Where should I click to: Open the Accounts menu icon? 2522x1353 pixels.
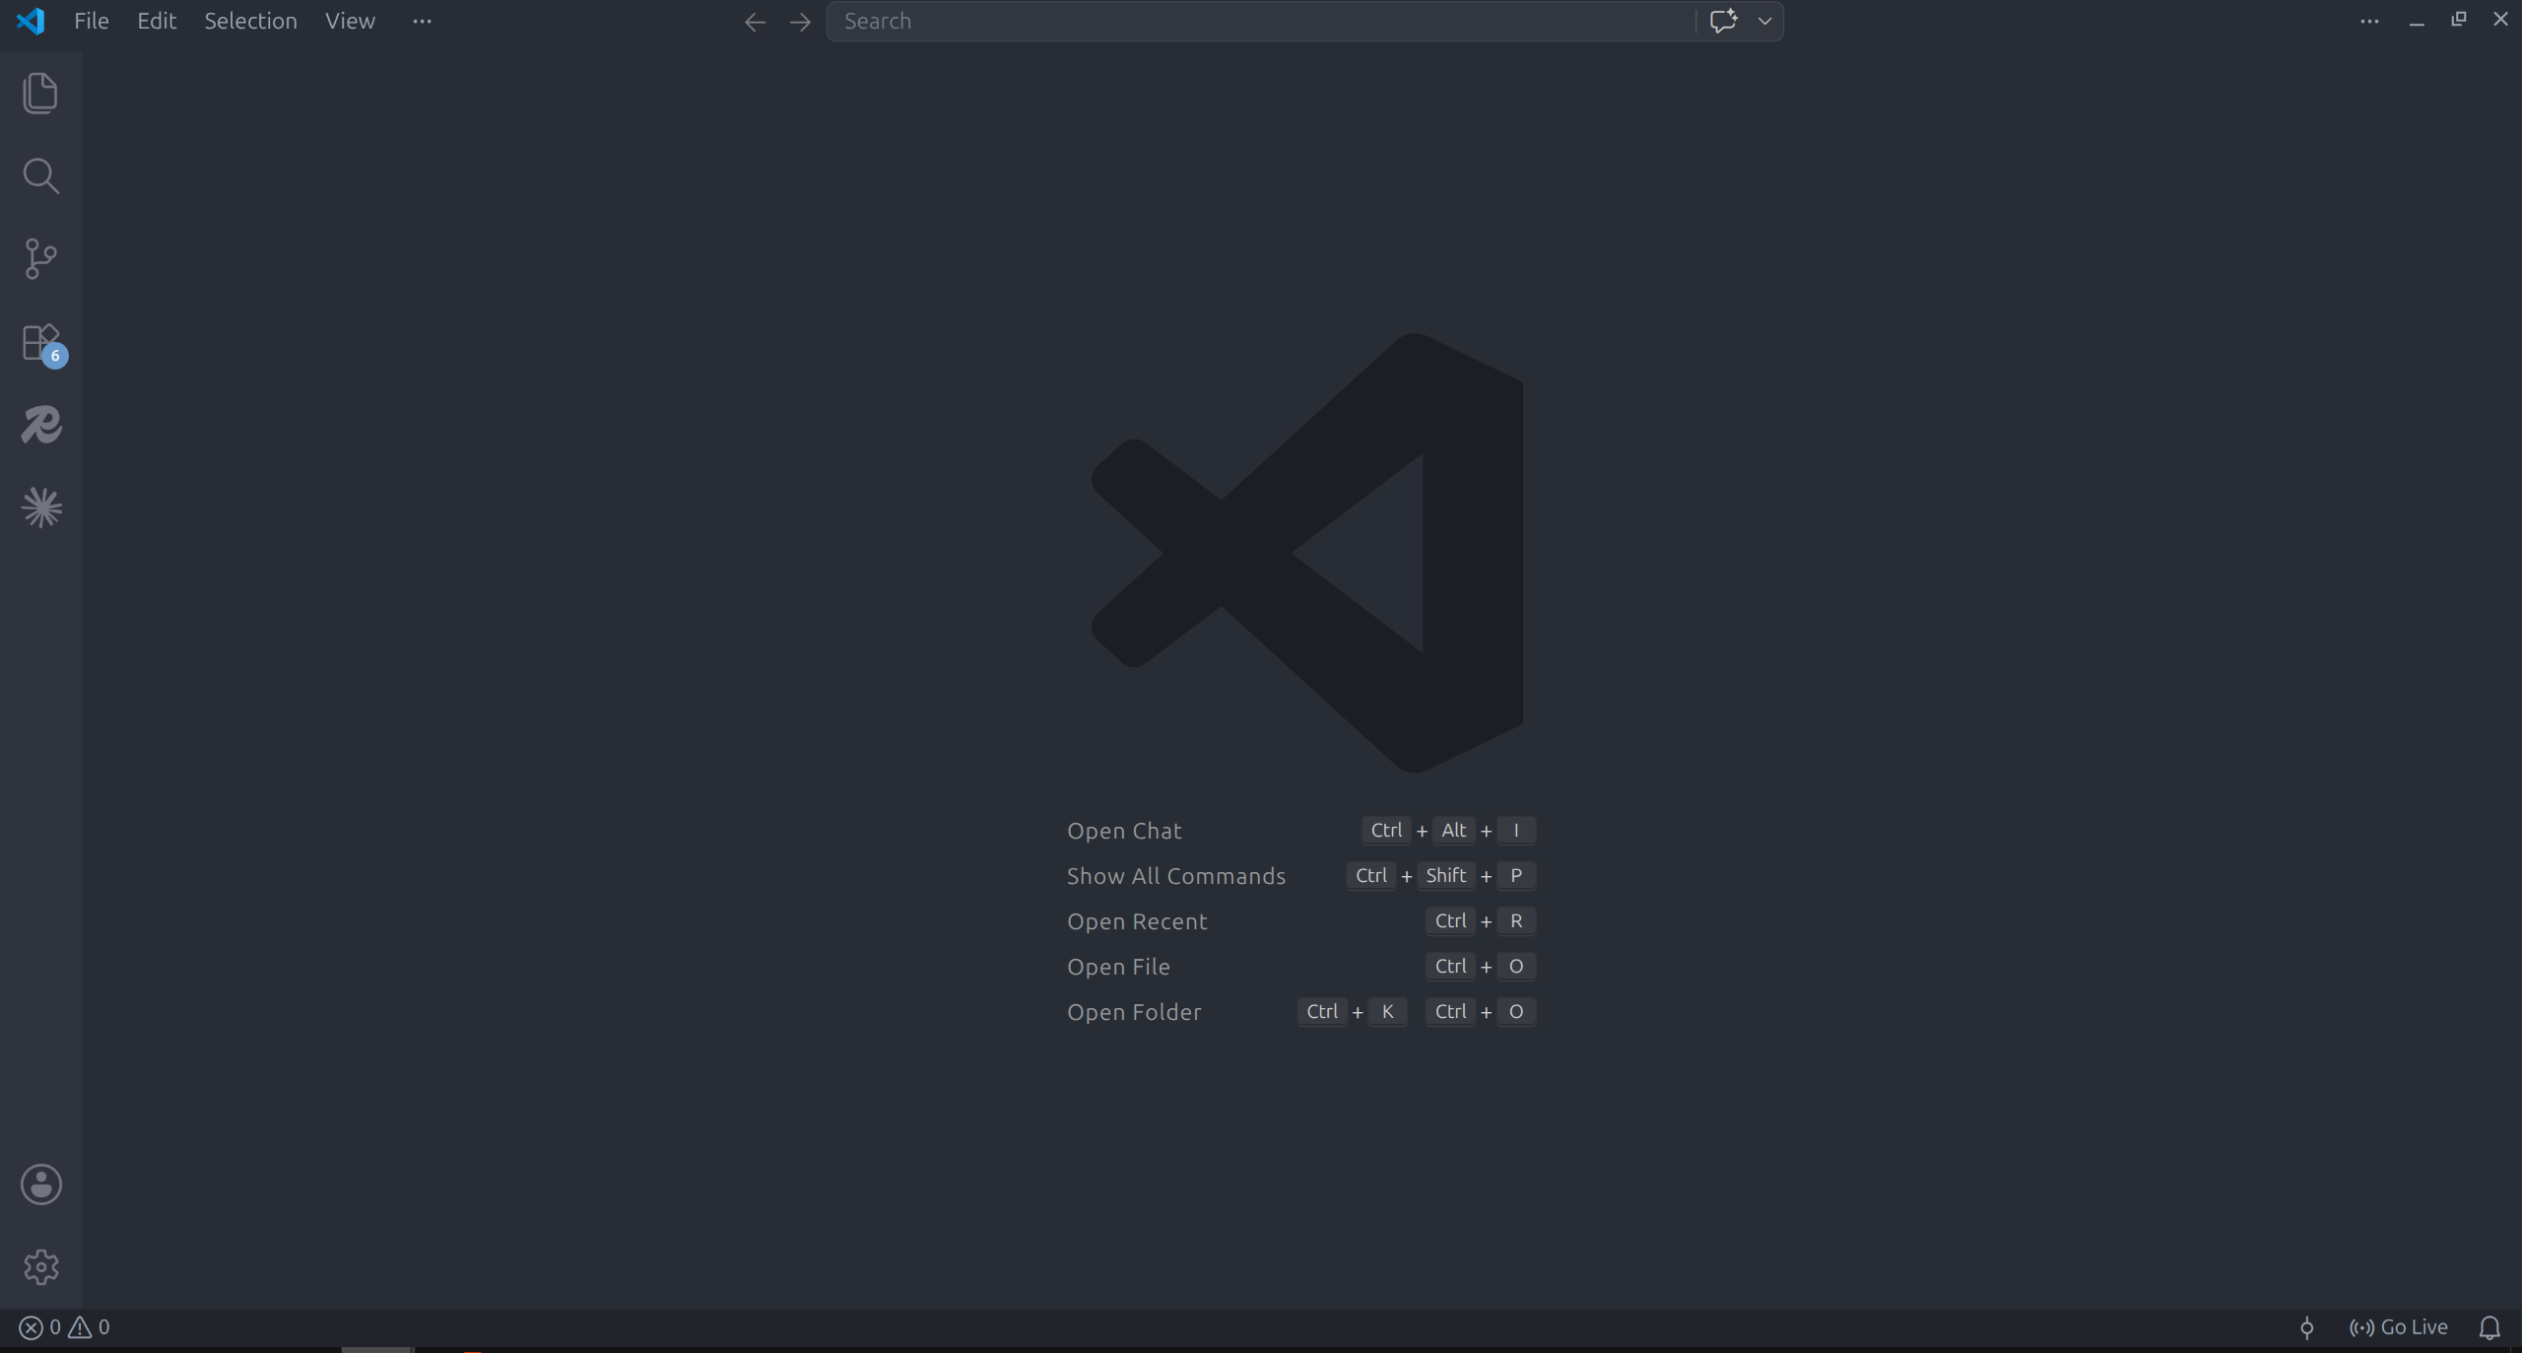pyautogui.click(x=41, y=1184)
